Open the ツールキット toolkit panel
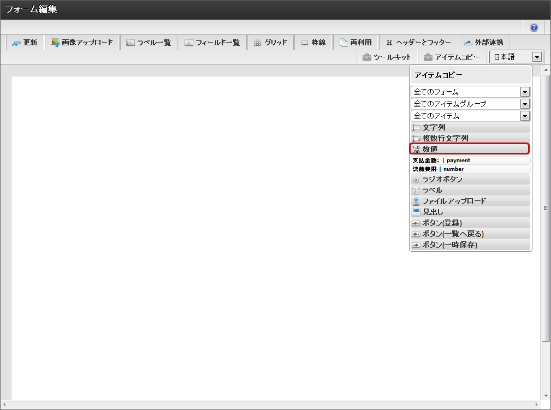551x410 pixels. point(387,57)
